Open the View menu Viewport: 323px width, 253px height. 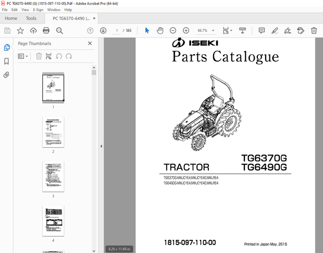coord(25,10)
